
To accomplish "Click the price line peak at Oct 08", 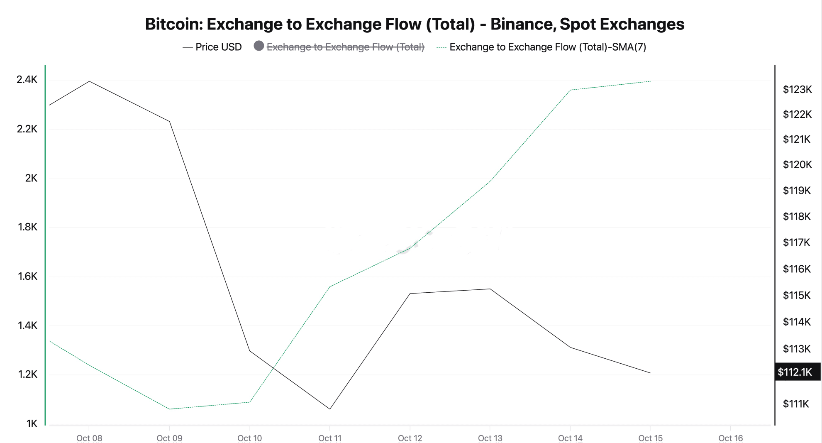I will click(89, 81).
